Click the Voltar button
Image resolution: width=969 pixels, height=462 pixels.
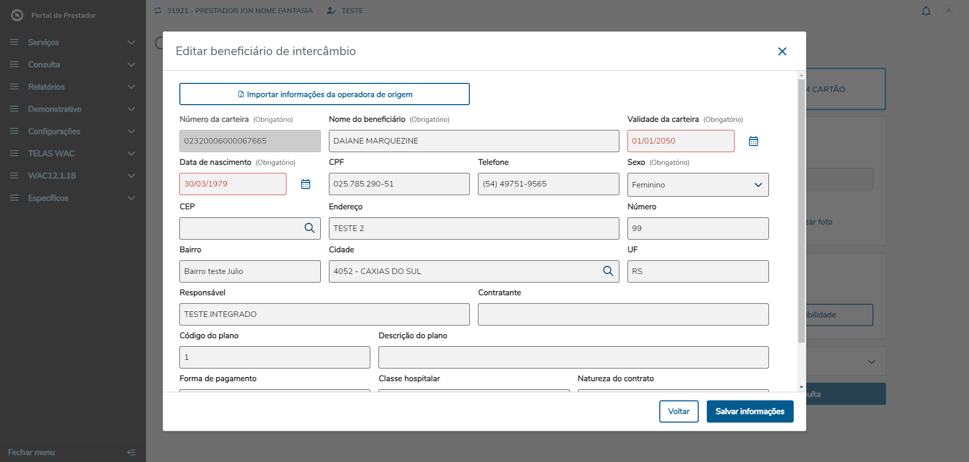(x=679, y=411)
